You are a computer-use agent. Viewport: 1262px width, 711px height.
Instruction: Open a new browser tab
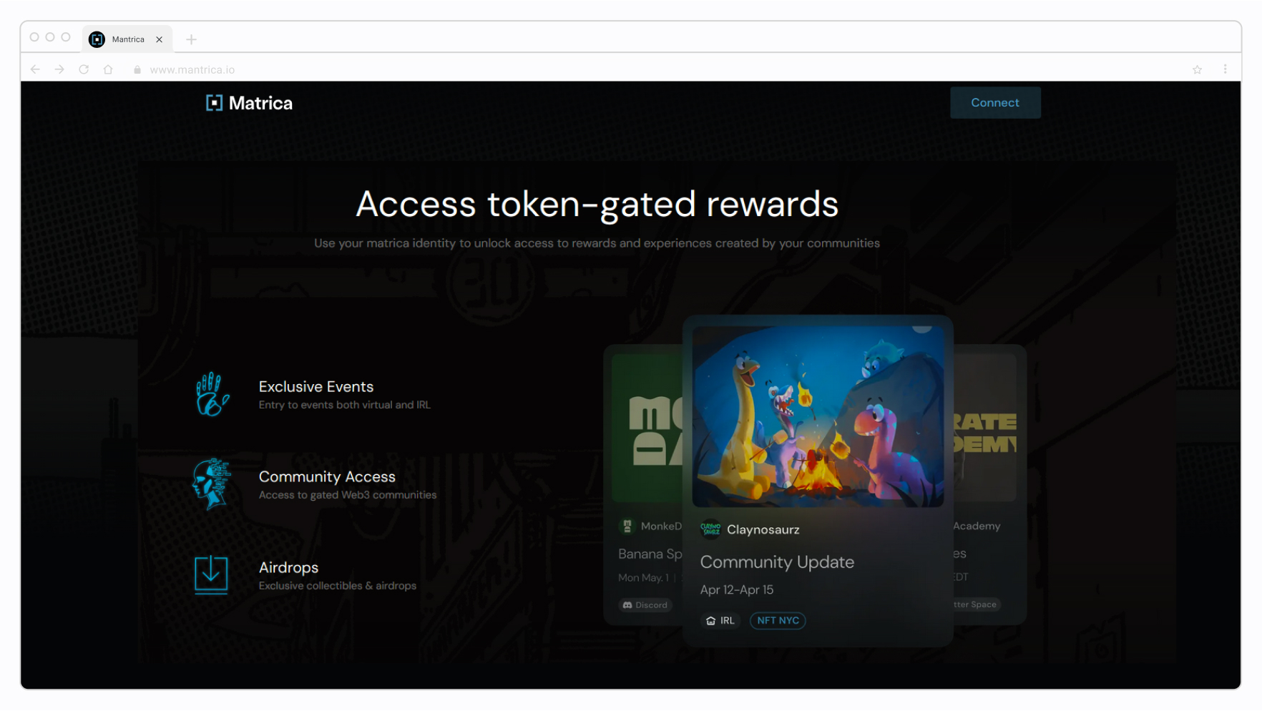[191, 39]
